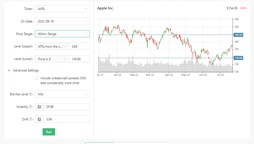
Task: Open the Bid/Ask Level Mid dropdown
Action: [x=62, y=94]
